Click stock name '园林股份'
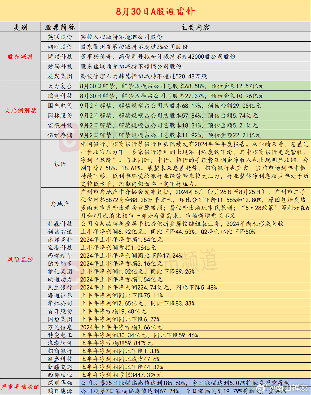The image size is (311, 395). coord(60,116)
